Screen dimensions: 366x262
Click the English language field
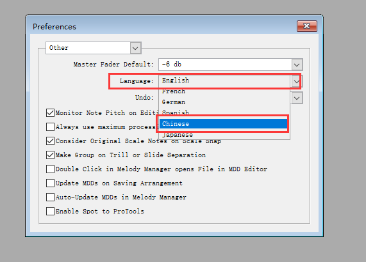225,81
